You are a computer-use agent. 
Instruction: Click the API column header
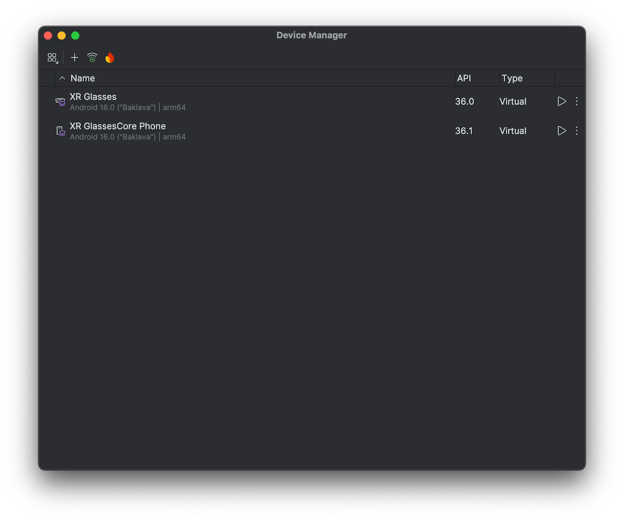pyautogui.click(x=464, y=78)
